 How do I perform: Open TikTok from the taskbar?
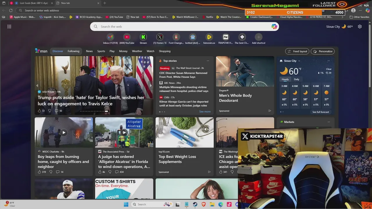(229, 204)
